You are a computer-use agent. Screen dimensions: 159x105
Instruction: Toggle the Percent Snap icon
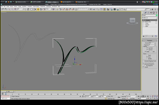coord(70,9)
